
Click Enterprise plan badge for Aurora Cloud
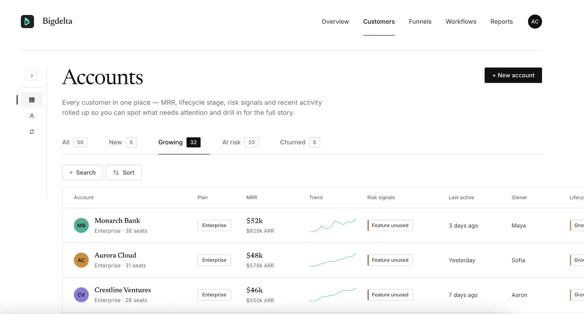point(214,260)
